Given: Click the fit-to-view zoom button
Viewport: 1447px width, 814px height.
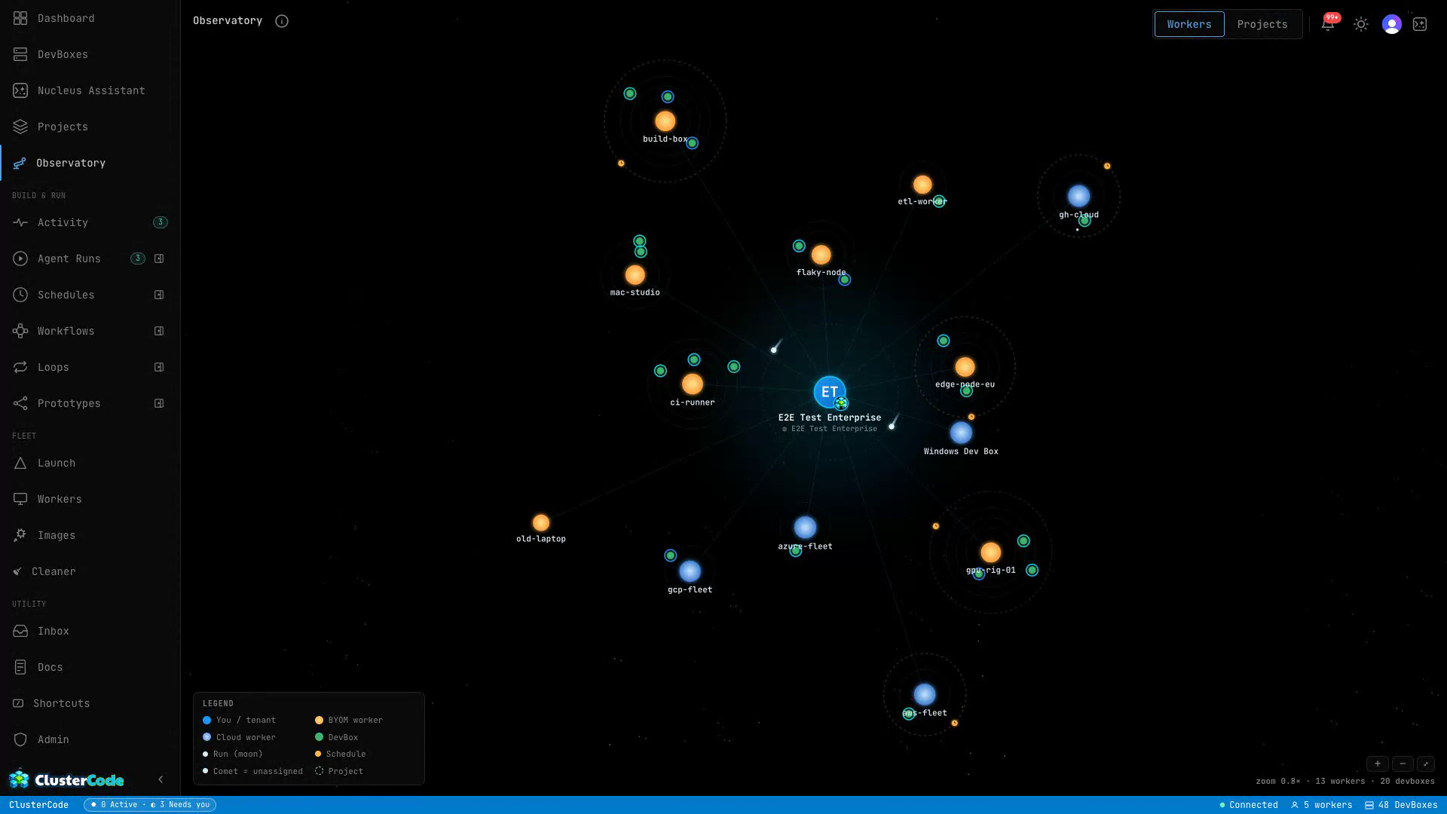Looking at the screenshot, I should [1426, 764].
